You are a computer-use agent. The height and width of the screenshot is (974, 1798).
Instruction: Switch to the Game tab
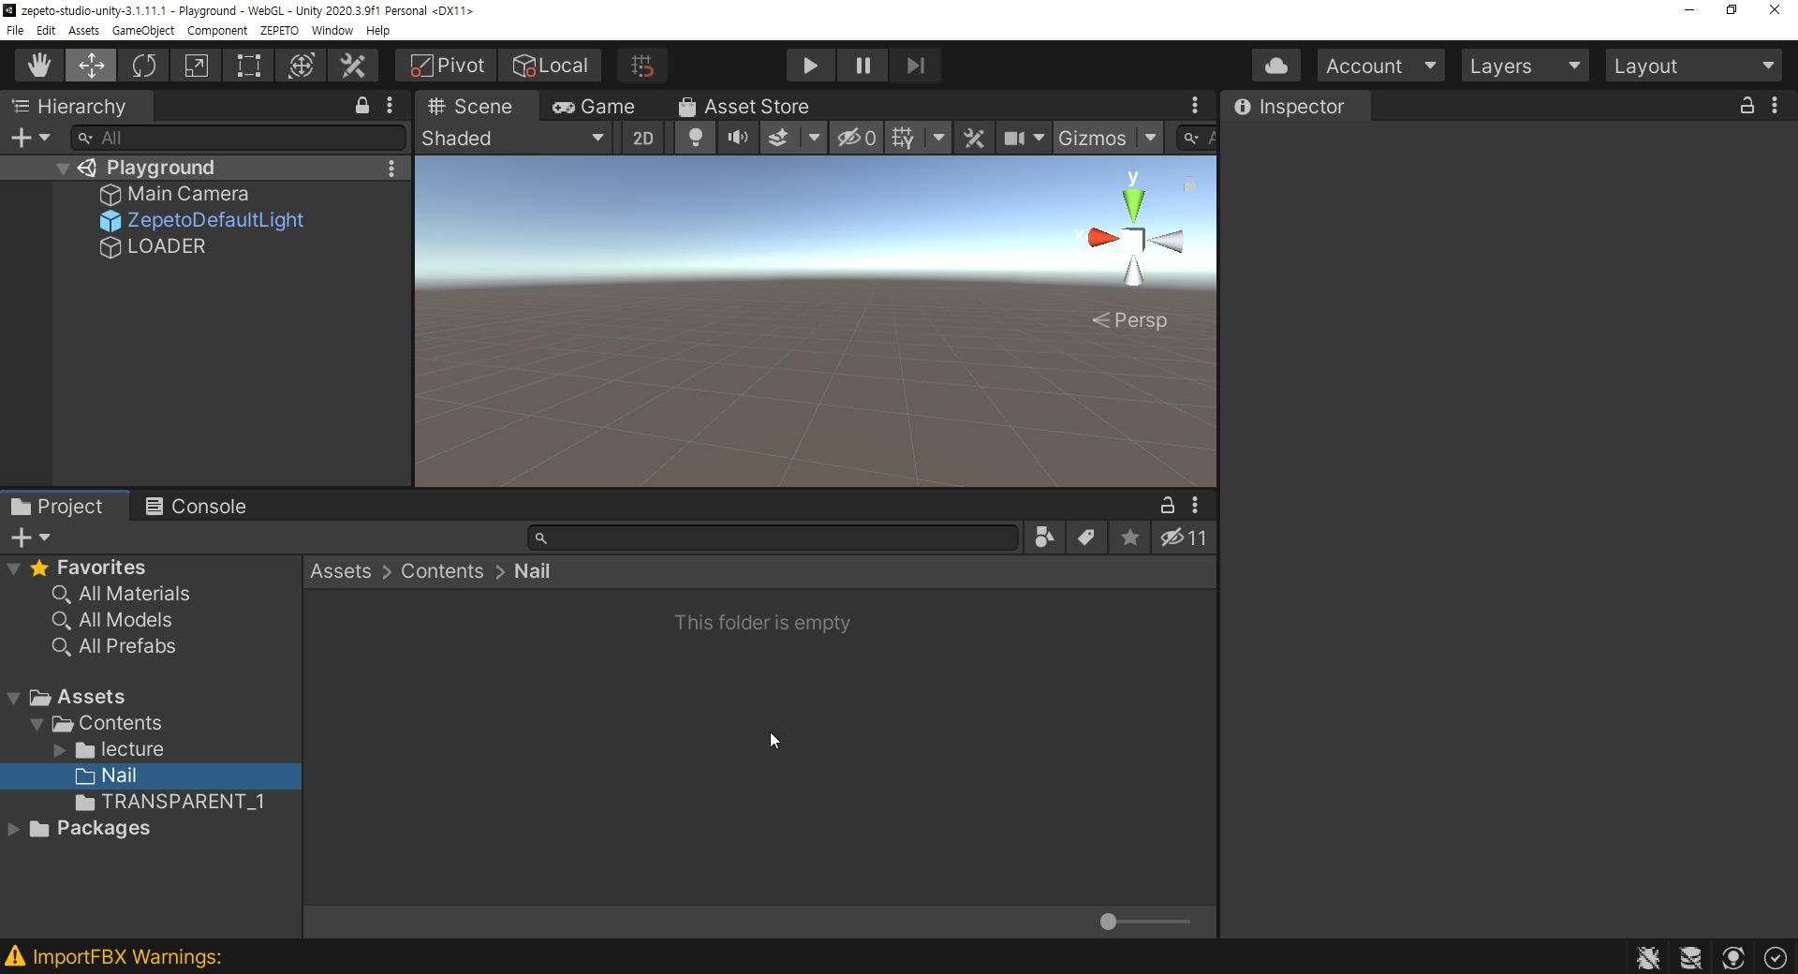point(594,107)
